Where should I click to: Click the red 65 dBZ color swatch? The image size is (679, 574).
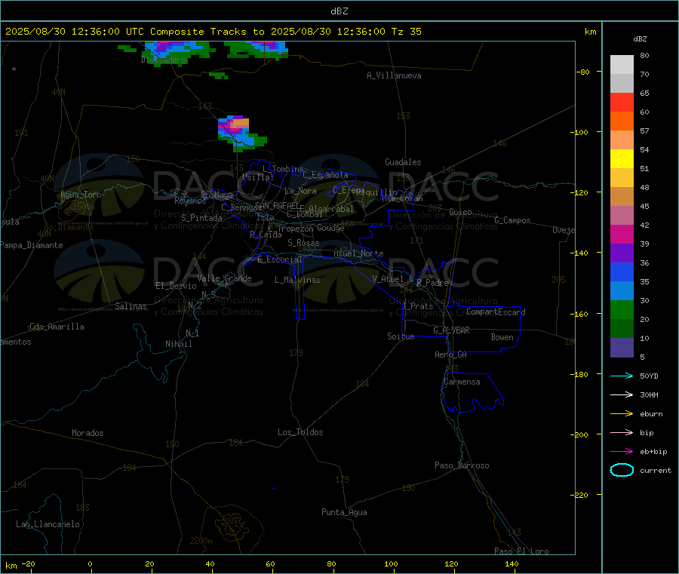(x=622, y=102)
